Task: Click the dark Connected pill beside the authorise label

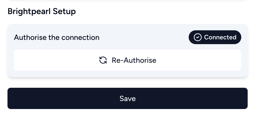Action: (x=215, y=37)
